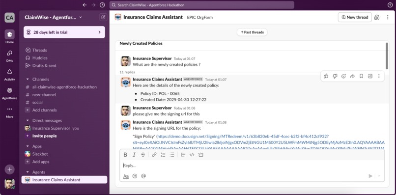Open more message actions menu
This screenshot has width=396, height=195.
click(379, 76)
